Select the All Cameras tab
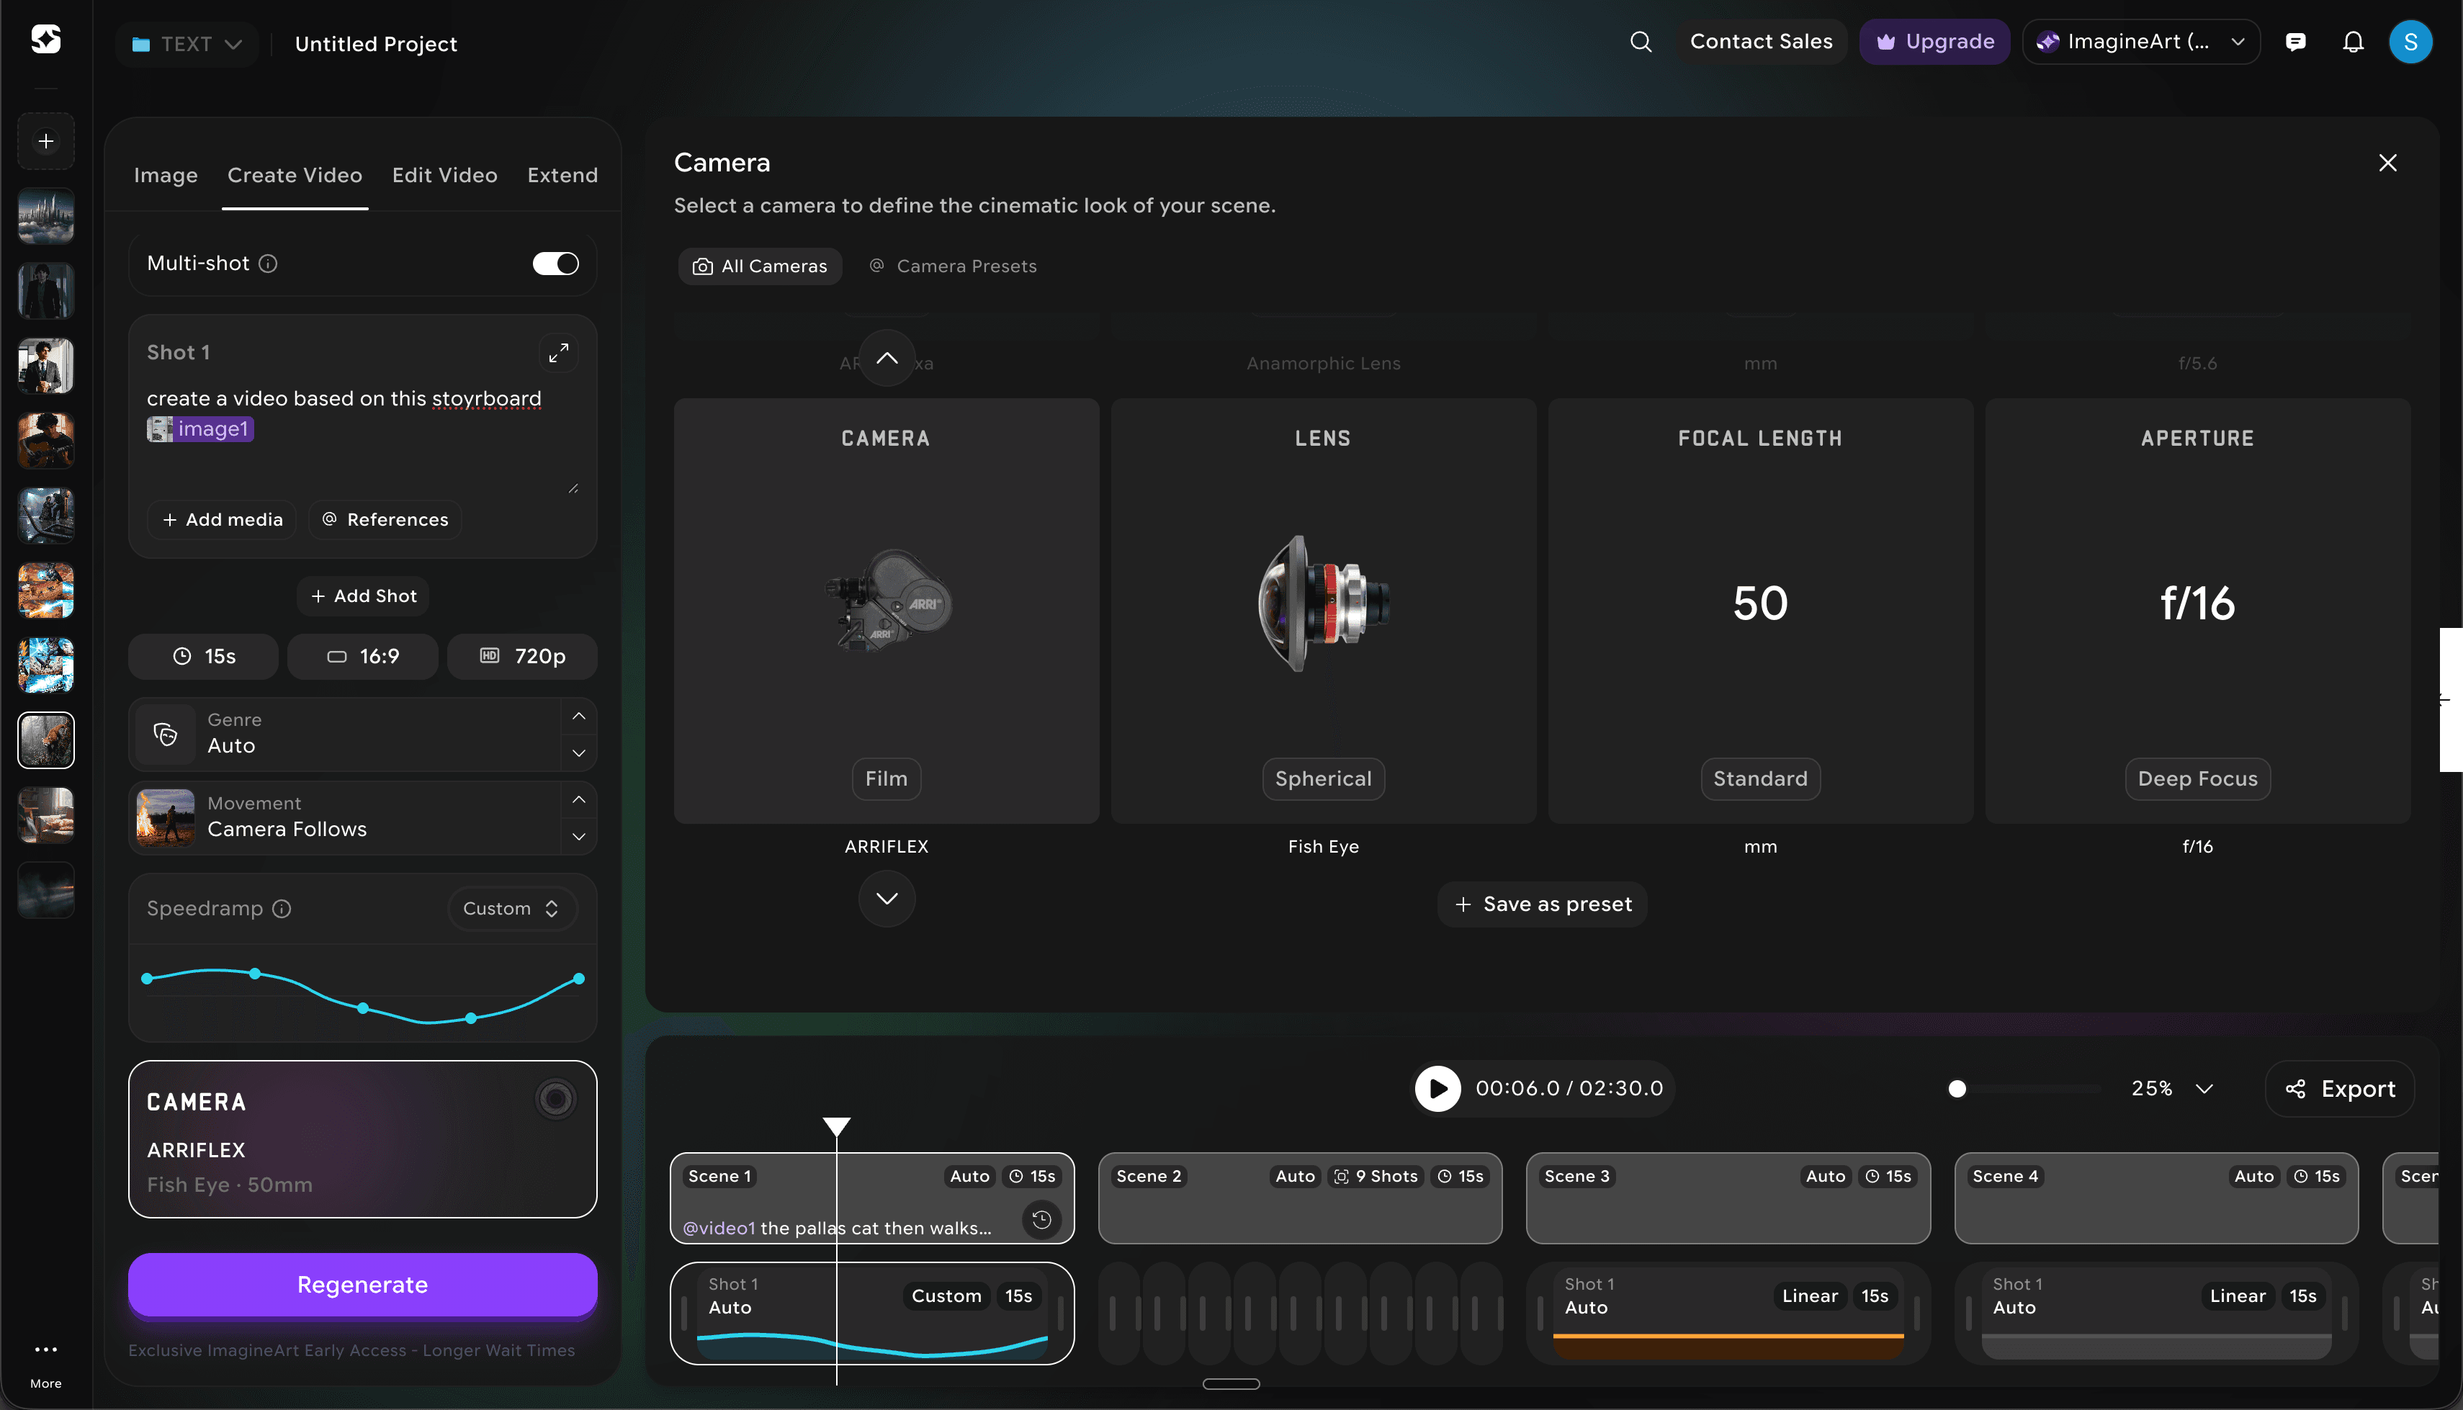The height and width of the screenshot is (1410, 2463). [x=760, y=266]
